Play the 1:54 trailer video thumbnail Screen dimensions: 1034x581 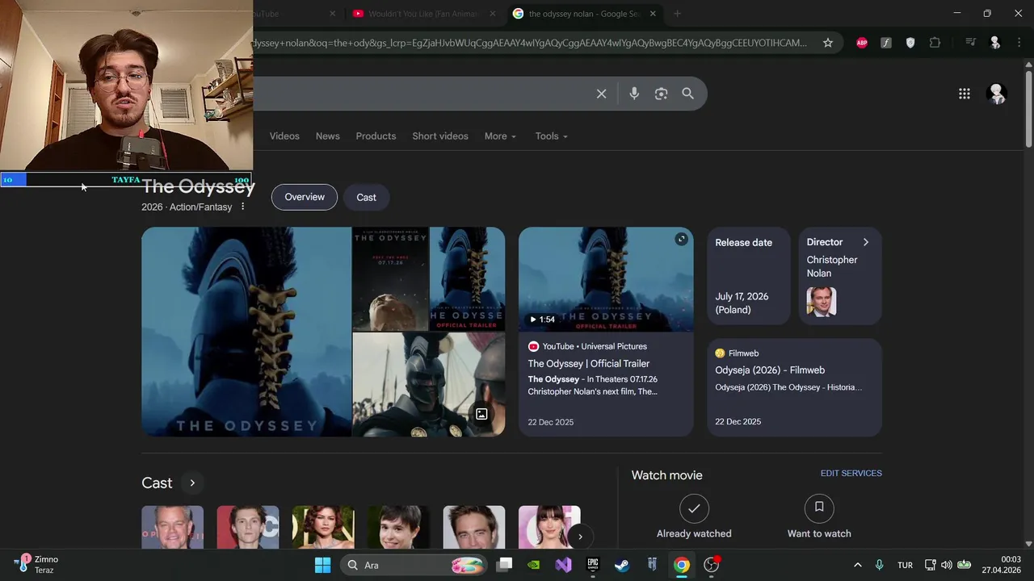606,279
